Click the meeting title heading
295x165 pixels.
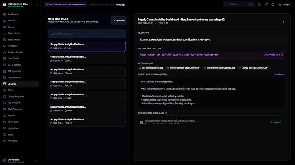pyautogui.click(x=181, y=20)
